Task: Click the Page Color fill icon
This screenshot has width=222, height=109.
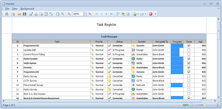Action: [x=123, y=14]
